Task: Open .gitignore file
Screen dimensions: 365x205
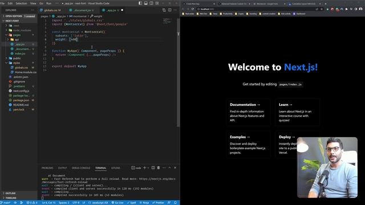Action: [x=19, y=81]
